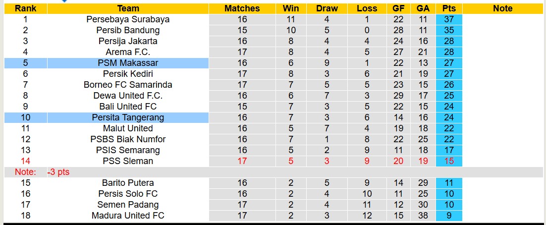Open Madura United FC team entry
Screen dimensions: 546x225
coord(128,216)
